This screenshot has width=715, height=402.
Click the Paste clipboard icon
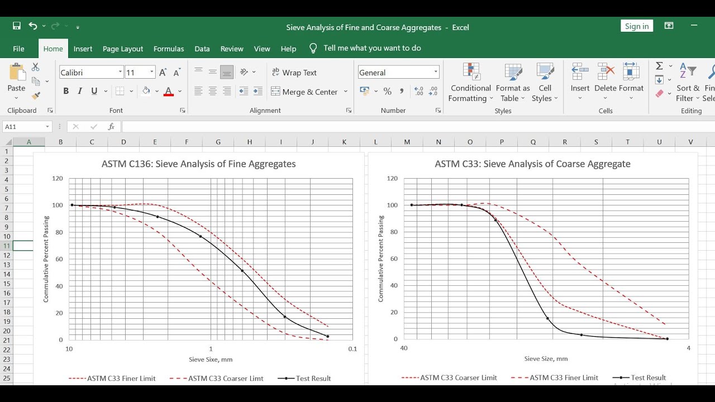coord(17,73)
